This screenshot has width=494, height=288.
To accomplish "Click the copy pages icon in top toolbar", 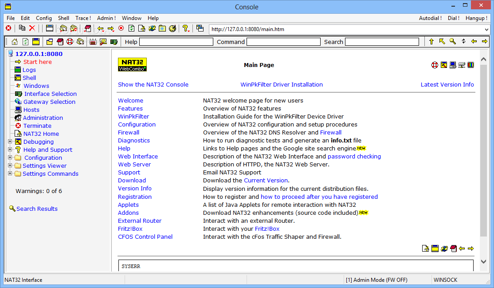I will pos(22,28).
